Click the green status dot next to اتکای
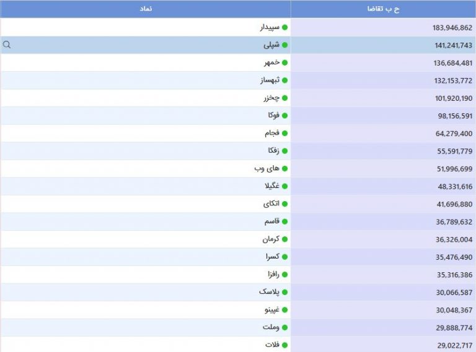The height and width of the screenshot is (352, 476). click(x=284, y=204)
